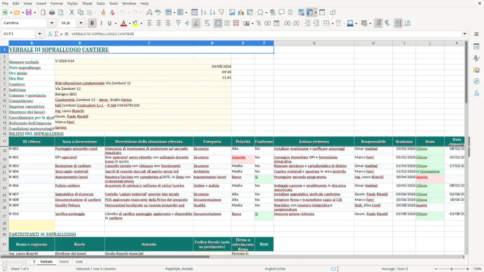Viewport: 484px width, 272px height.
Task: Open the File menu
Action: tap(5, 3)
